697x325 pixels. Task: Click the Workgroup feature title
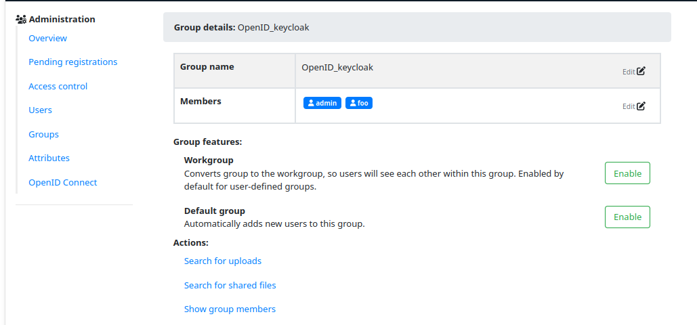[x=209, y=160]
